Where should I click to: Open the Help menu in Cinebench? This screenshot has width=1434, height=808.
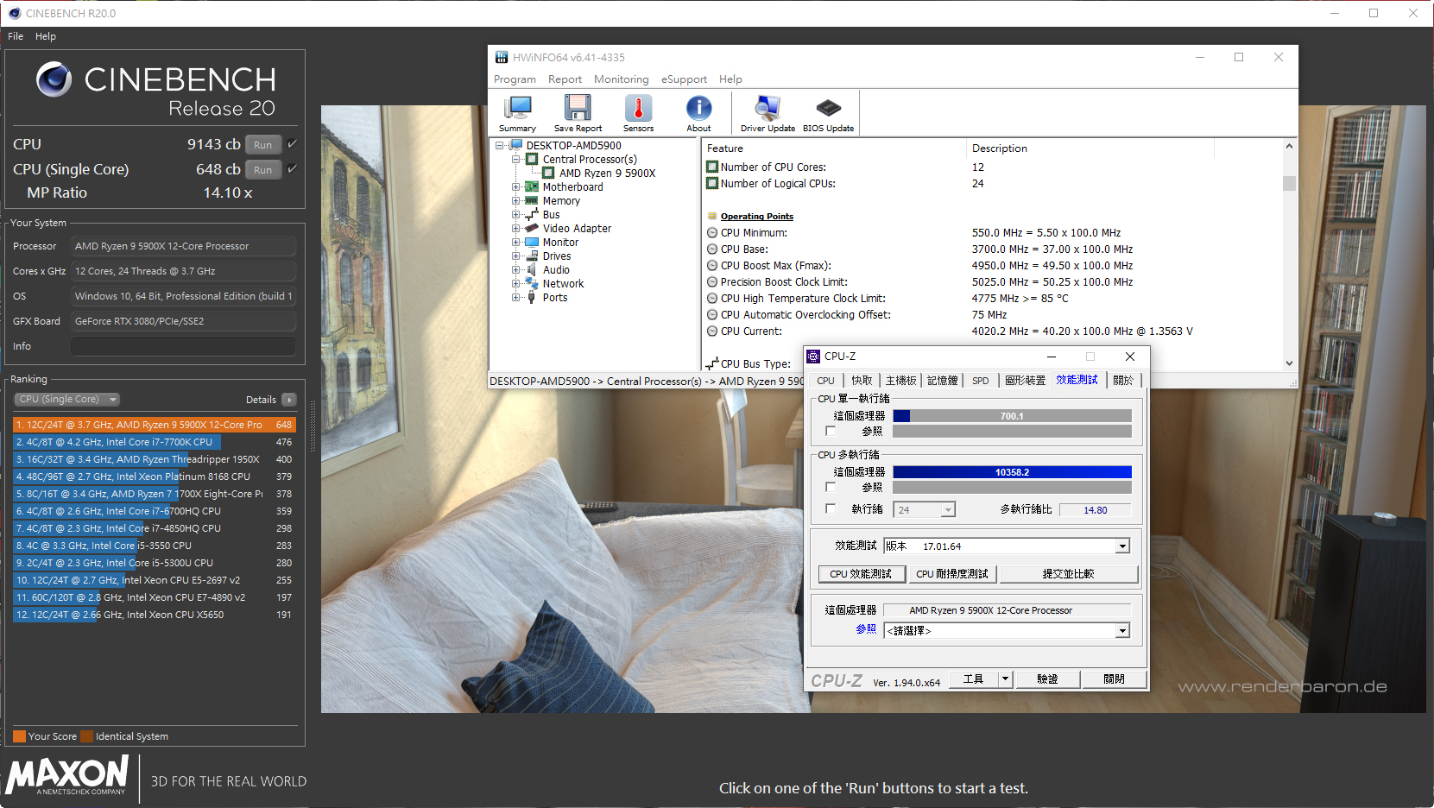pos(46,36)
